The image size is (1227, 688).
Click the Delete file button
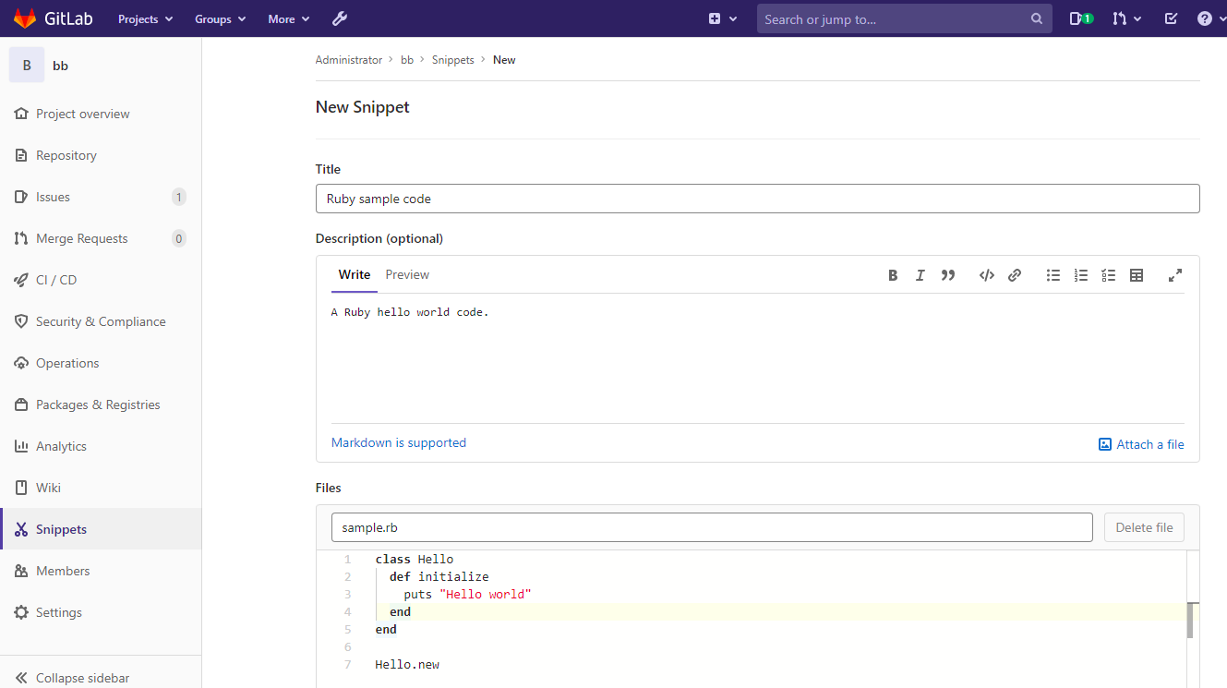[x=1144, y=526]
